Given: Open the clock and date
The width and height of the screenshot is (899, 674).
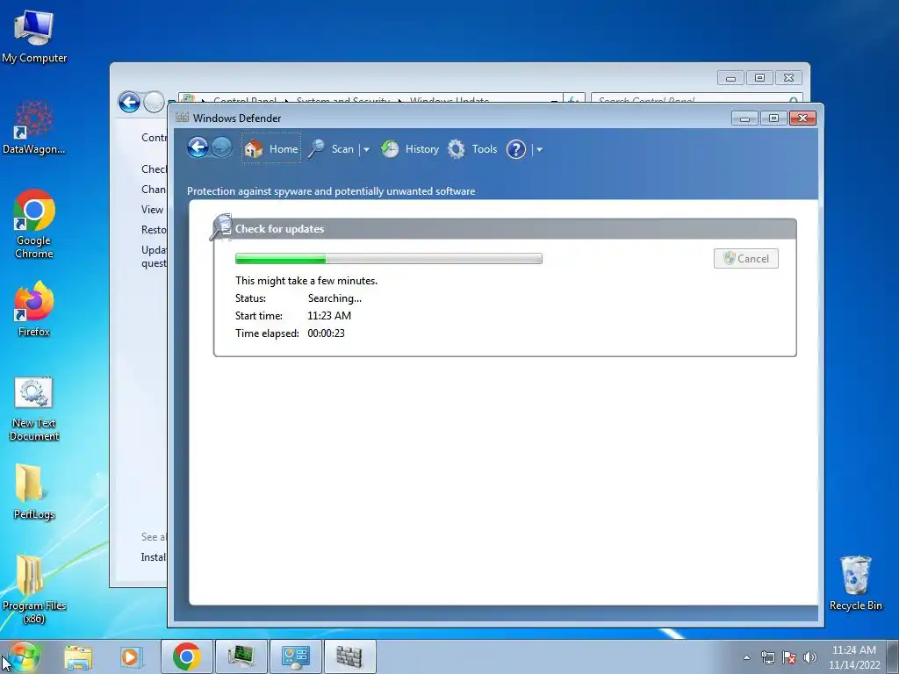Looking at the screenshot, I should [x=853, y=657].
